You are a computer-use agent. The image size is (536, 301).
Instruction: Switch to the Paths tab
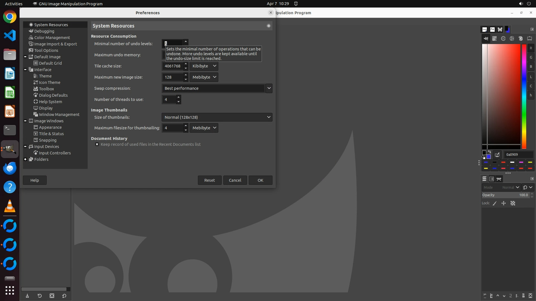(x=499, y=179)
